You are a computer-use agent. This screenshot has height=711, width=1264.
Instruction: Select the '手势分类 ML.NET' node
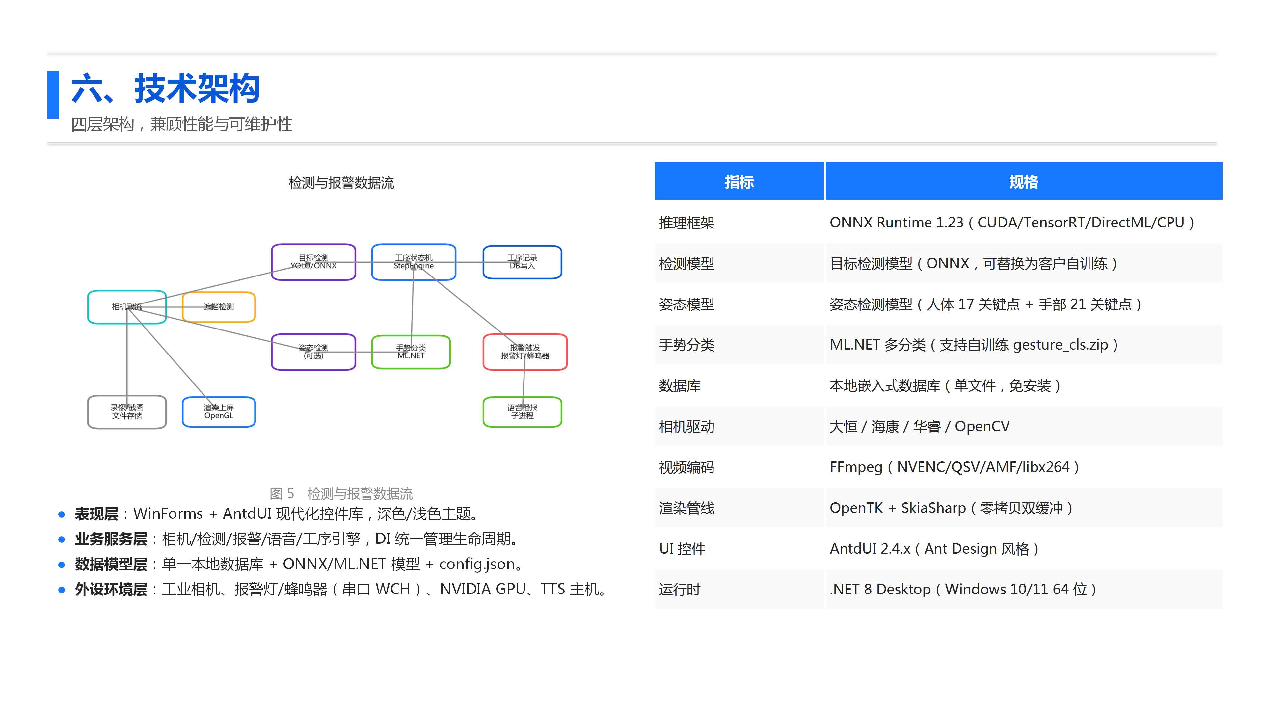pos(411,352)
